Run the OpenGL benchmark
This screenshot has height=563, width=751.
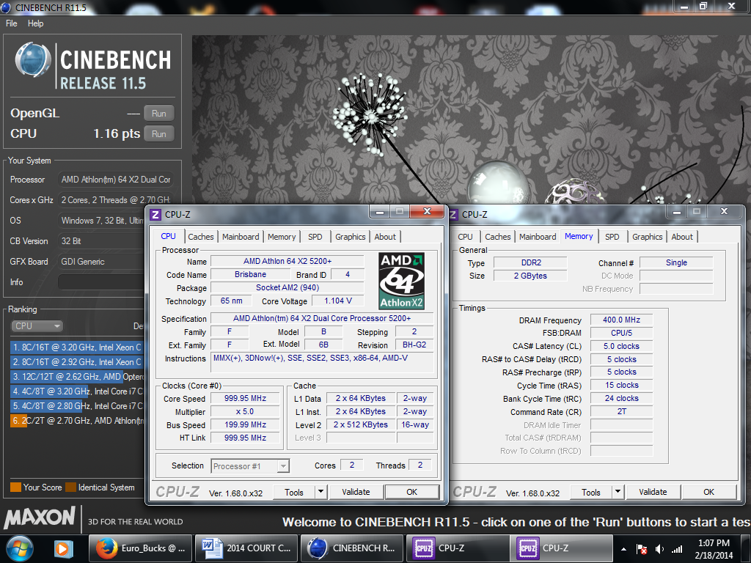click(159, 114)
